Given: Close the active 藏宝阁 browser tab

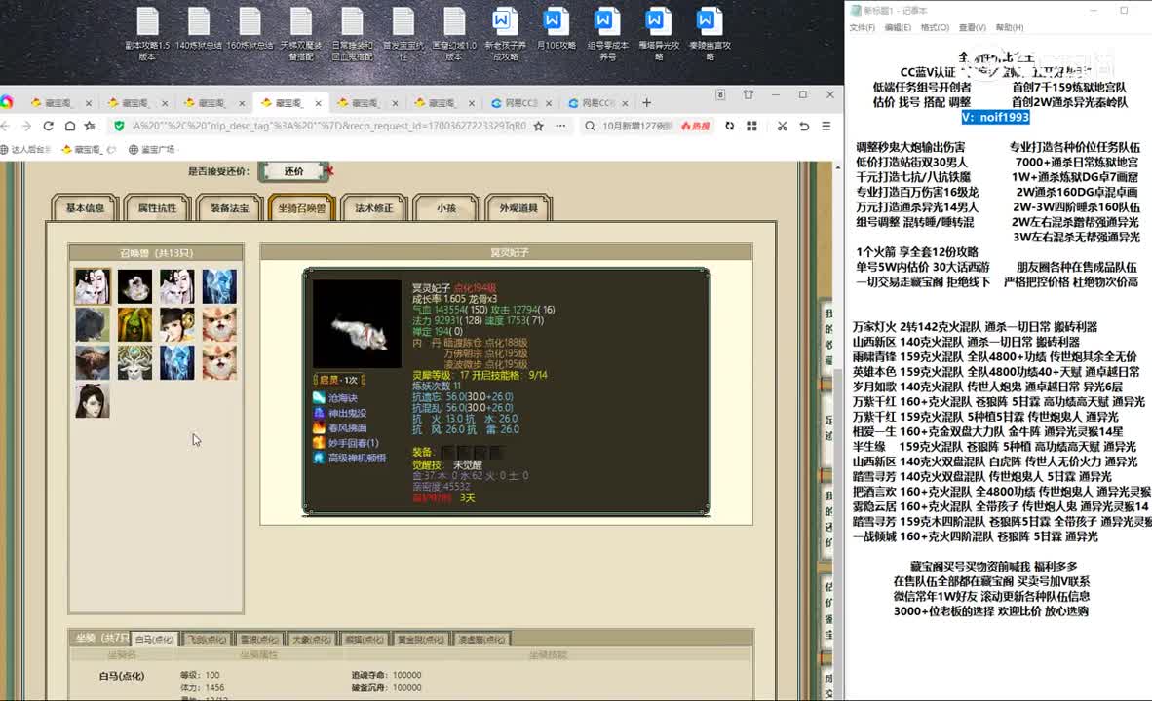Looking at the screenshot, I should pyautogui.click(x=318, y=103).
